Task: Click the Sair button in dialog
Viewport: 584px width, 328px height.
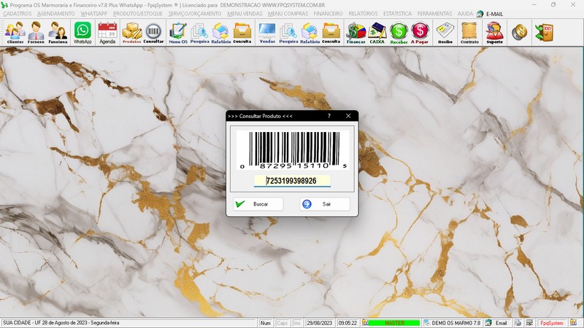Action: 325,204
